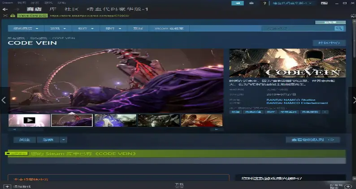Play the trailer video thumbnail
Screen dimensions: 356x189
point(29,120)
